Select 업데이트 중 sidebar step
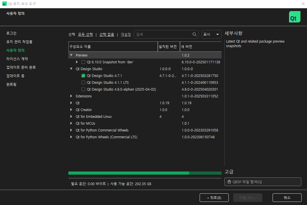This screenshot has height=205, width=307. pyautogui.click(x=15, y=76)
